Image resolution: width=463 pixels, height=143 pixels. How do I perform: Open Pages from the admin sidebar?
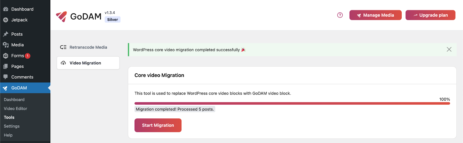coord(17,66)
